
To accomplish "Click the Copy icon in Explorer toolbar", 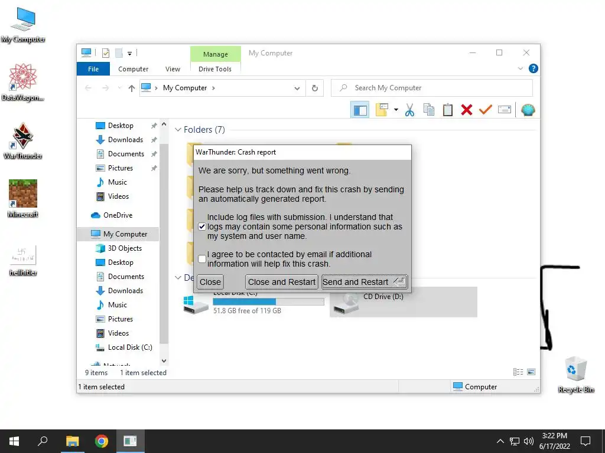I will [429, 110].
